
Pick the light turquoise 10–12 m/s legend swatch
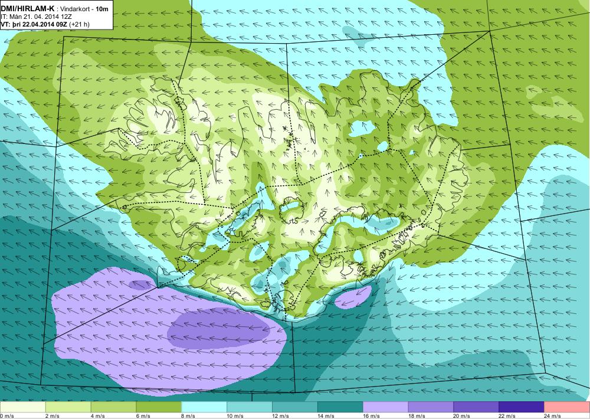tap(250, 407)
